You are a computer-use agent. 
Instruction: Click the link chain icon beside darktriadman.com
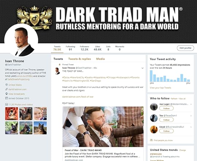pos(7,89)
